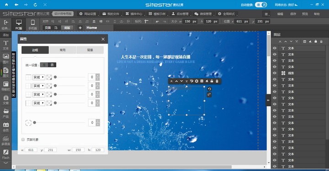Screen dimensions: 329x171
Task: Go back with the title bar arrow
Action: 16,5
